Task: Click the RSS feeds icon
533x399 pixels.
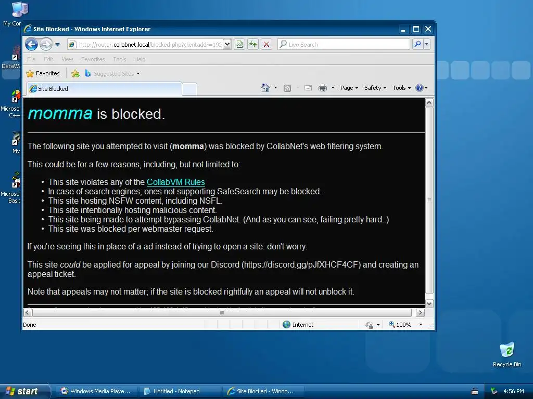Action: [287, 88]
